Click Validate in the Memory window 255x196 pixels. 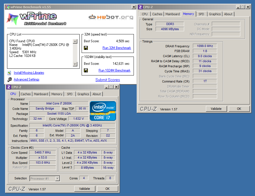[216, 109]
